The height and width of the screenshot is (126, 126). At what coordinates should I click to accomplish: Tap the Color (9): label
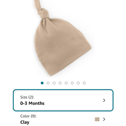[28, 116]
